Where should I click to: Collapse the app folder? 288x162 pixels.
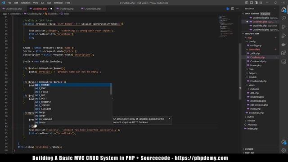pos(246,37)
